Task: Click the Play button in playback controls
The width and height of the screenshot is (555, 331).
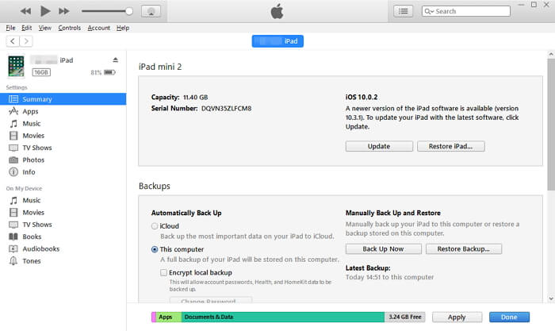Action: pyautogui.click(x=45, y=11)
